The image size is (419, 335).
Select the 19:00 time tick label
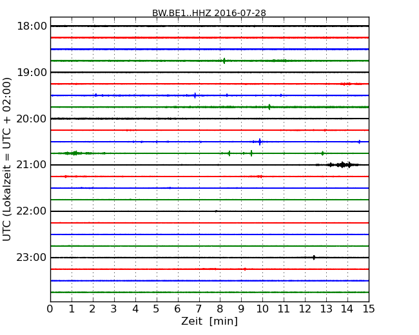tap(32, 72)
